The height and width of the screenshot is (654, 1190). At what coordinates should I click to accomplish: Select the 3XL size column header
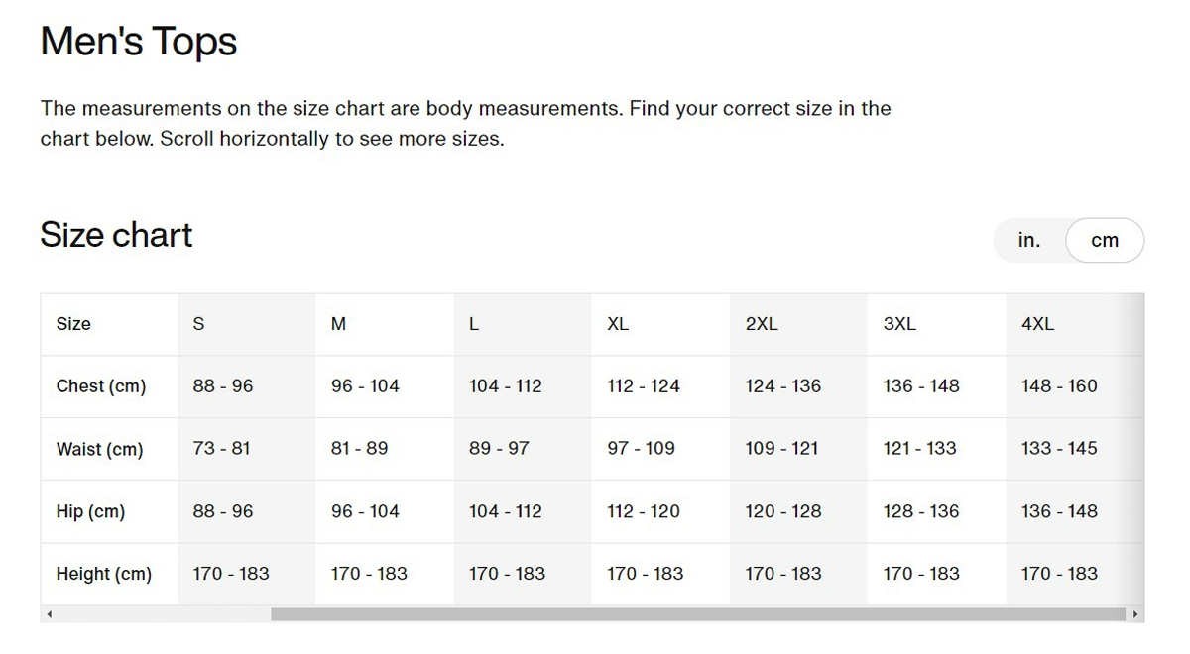pyautogui.click(x=899, y=324)
